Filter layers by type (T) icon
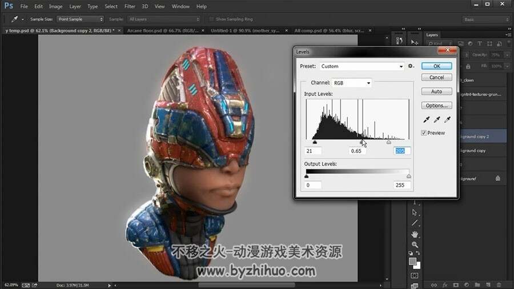The image size is (514, 289). click(x=480, y=43)
